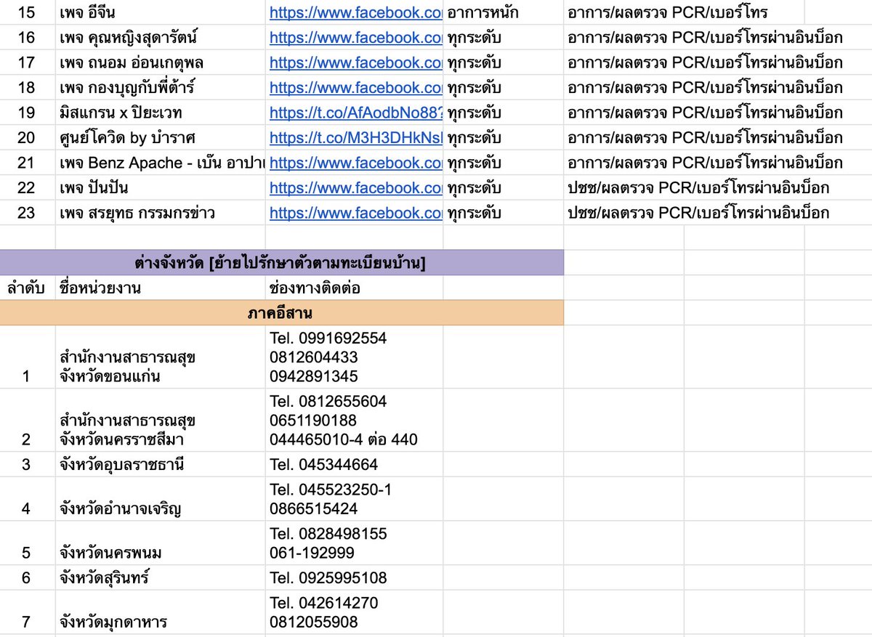The image size is (872, 637).
Task: Select cell เพจ Benz Apache - เบ๊น อาปาเช่
Action: click(x=161, y=163)
